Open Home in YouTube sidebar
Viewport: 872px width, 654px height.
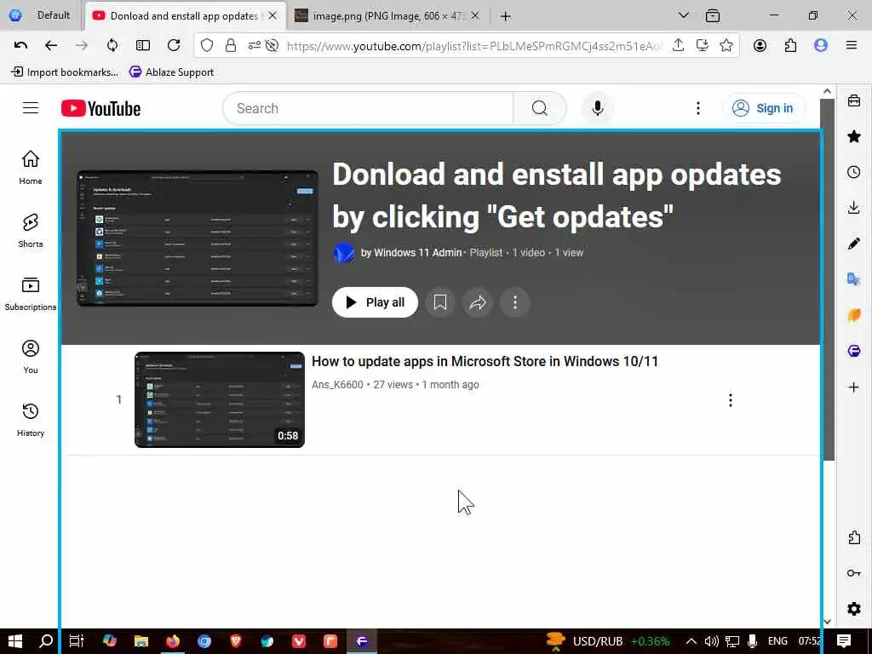pos(31,168)
